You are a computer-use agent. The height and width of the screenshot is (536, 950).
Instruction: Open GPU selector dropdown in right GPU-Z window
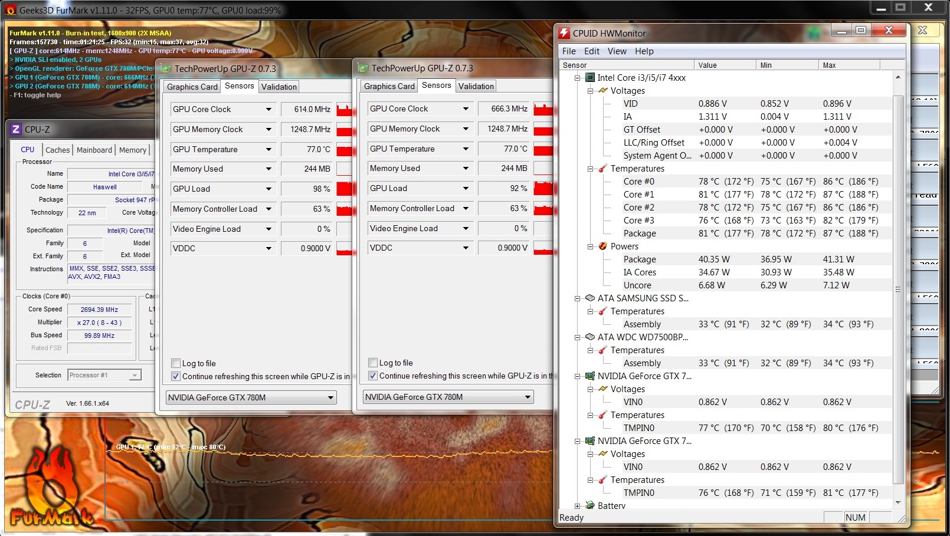[528, 397]
